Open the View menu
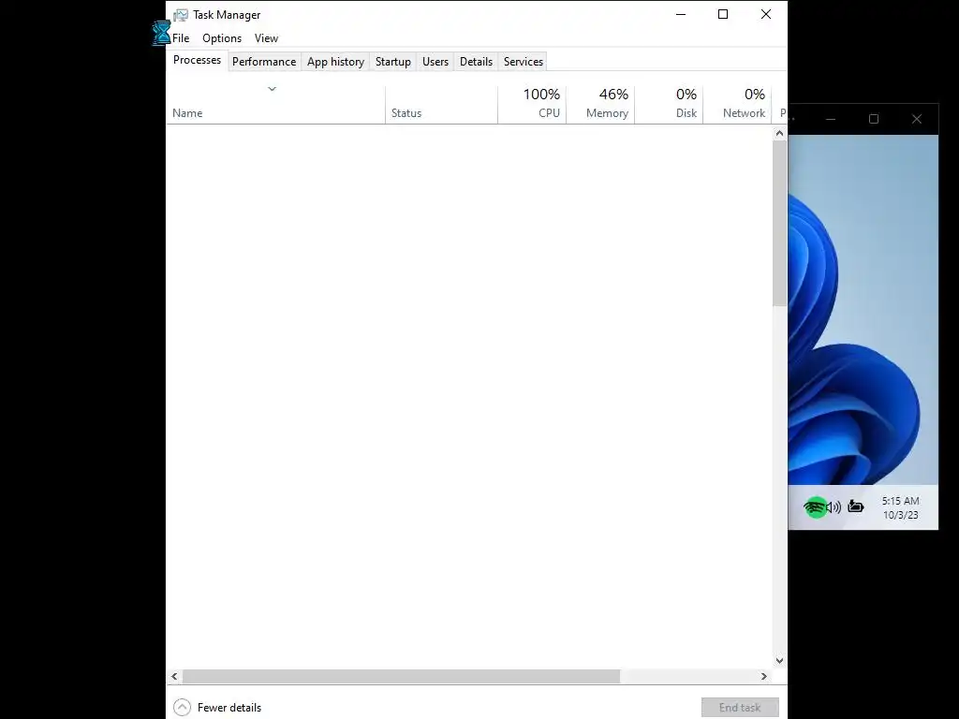The image size is (959, 719). coord(266,37)
